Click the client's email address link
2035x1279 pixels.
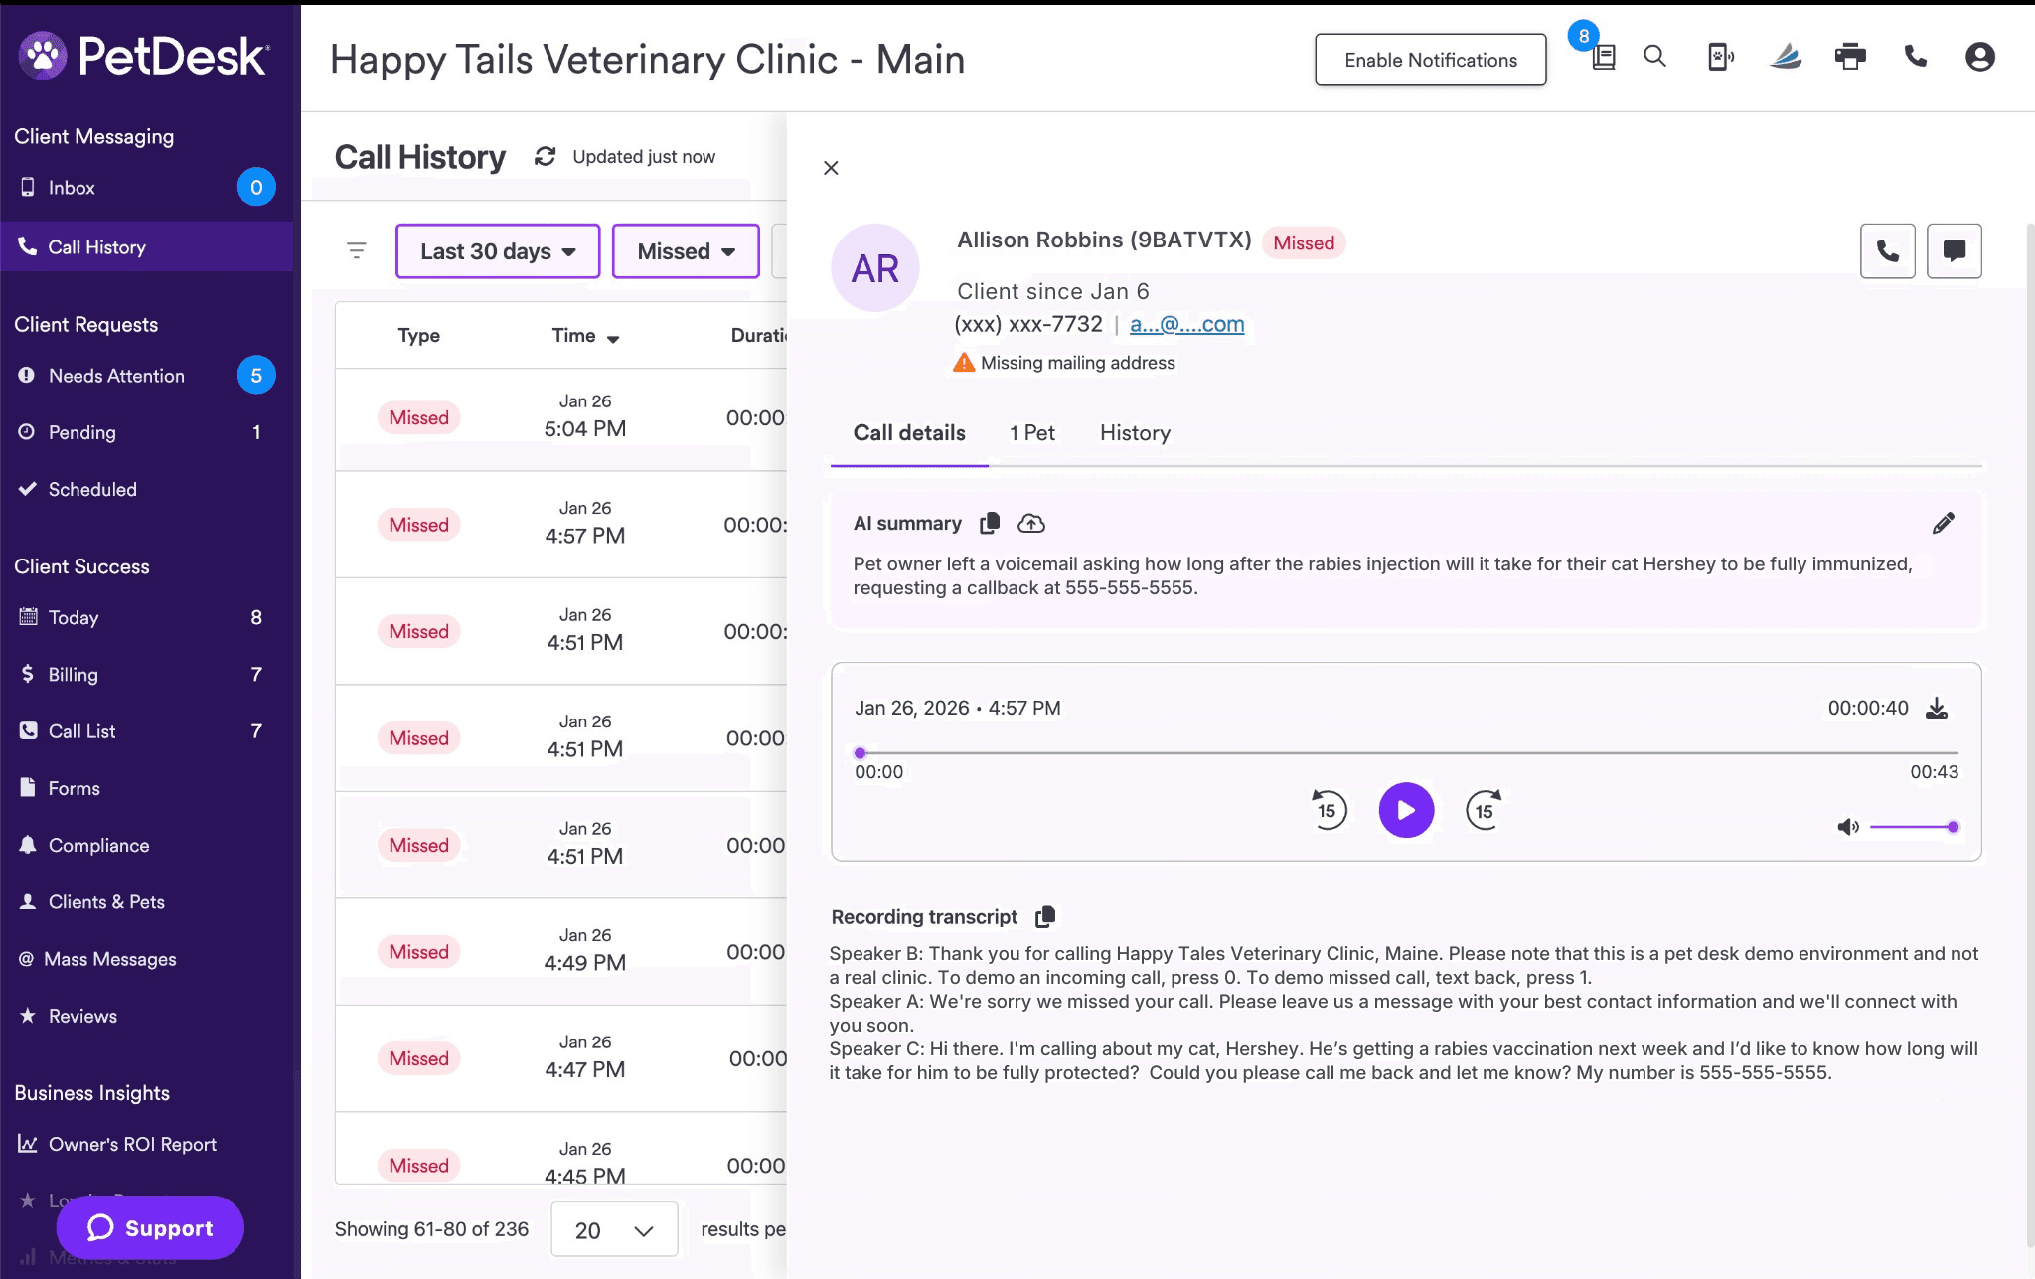click(x=1186, y=324)
